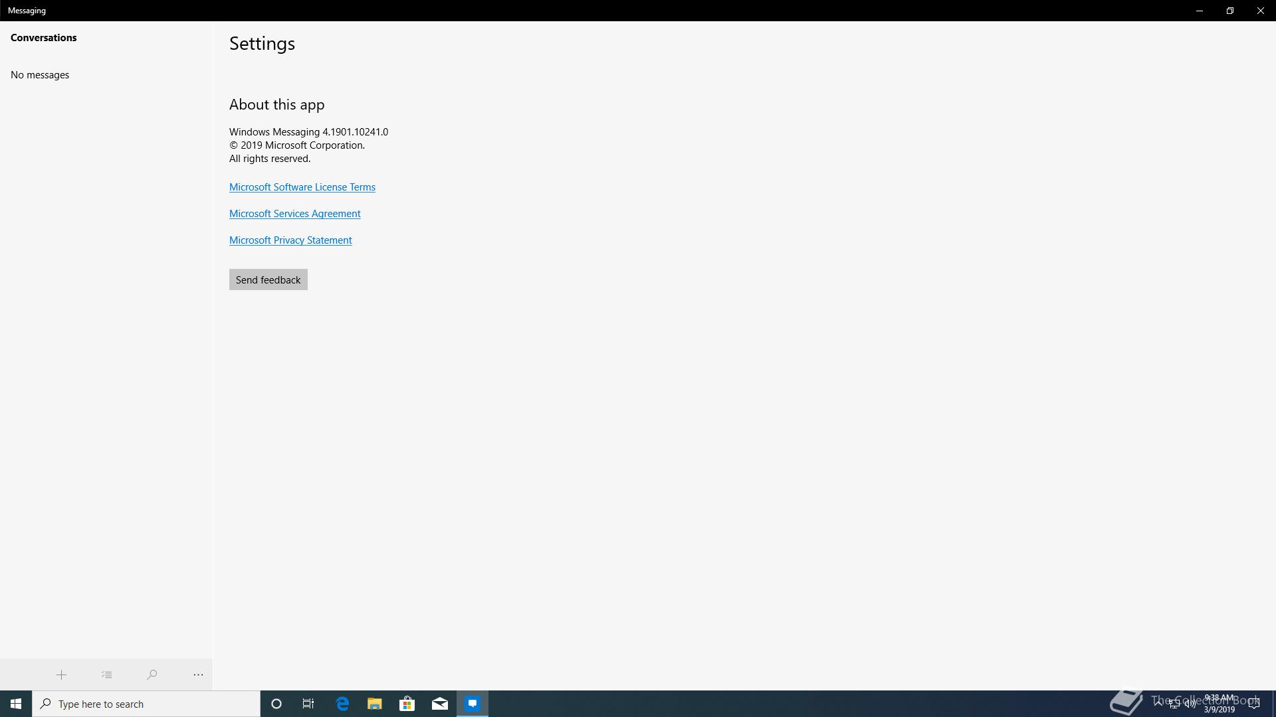Show hidden tray icons chevron
Screen dimensions: 1276x717
click(x=1158, y=704)
